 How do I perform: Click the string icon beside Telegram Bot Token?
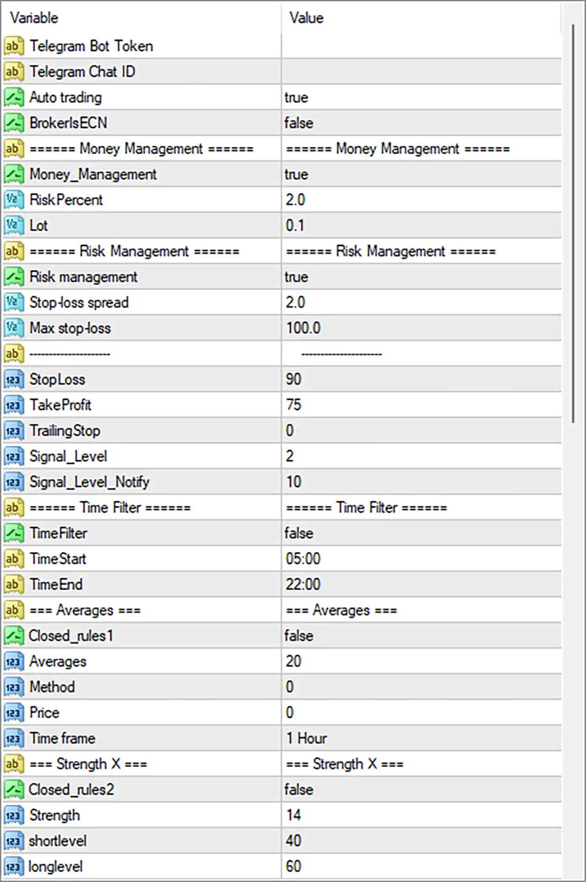tap(14, 46)
